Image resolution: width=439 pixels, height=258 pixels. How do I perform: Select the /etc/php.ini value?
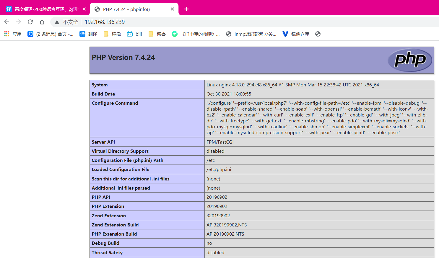(219, 170)
